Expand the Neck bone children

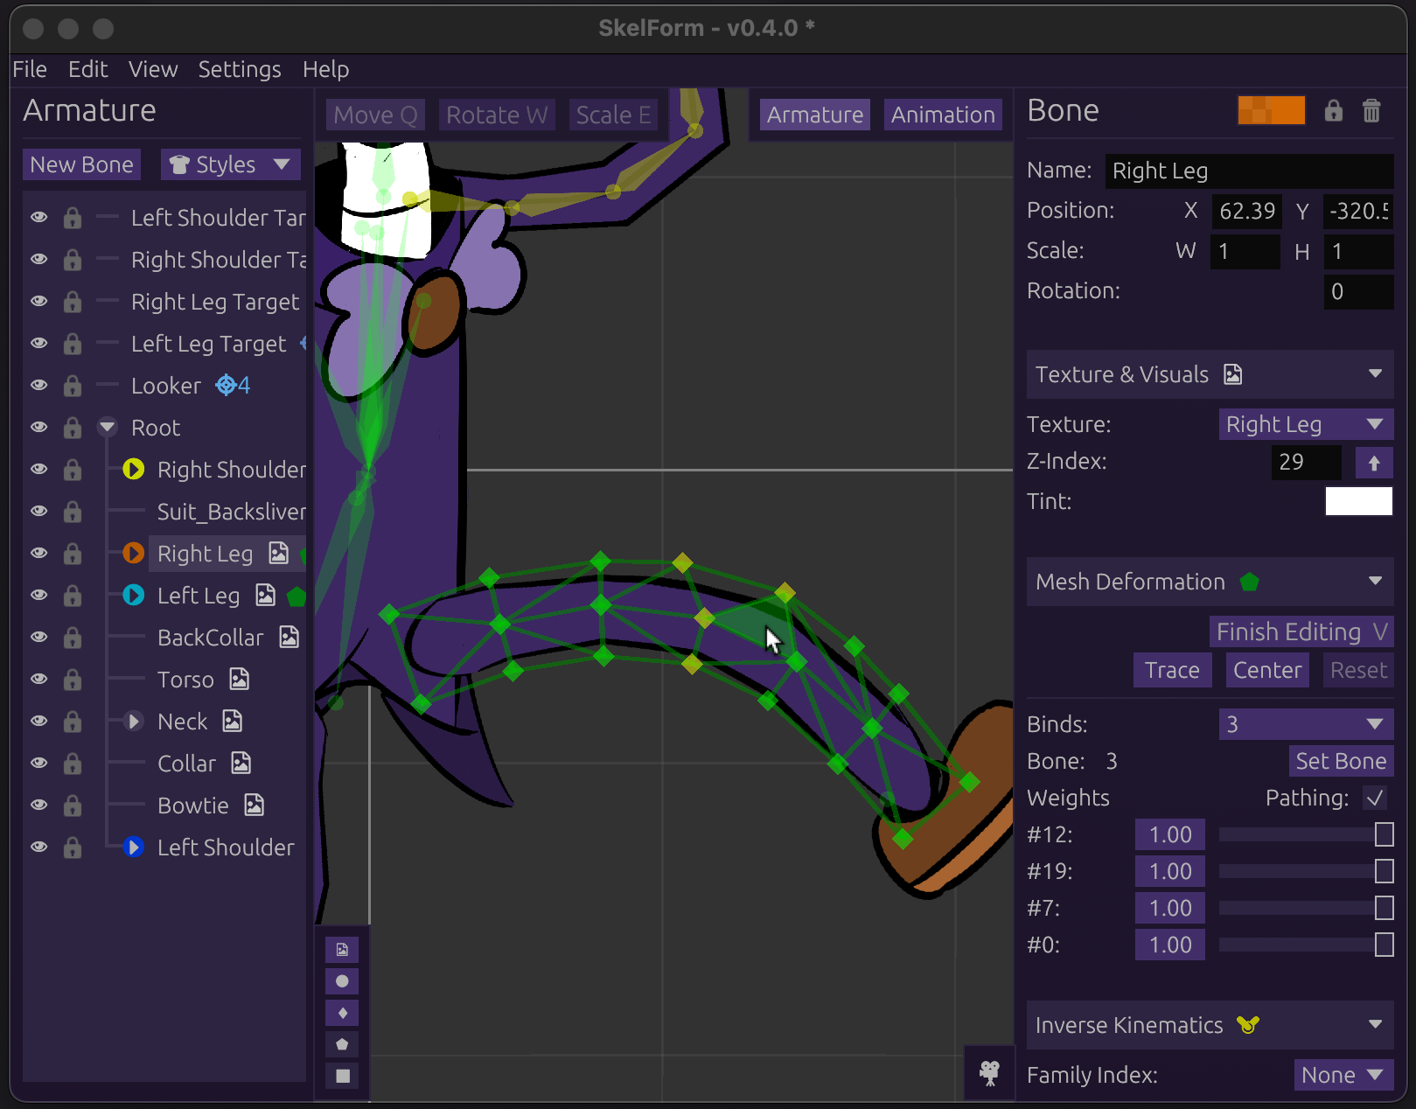pos(133,721)
